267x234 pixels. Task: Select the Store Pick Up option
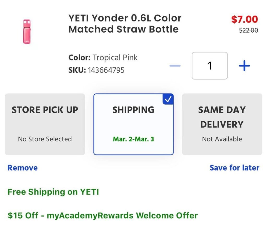[45, 124]
